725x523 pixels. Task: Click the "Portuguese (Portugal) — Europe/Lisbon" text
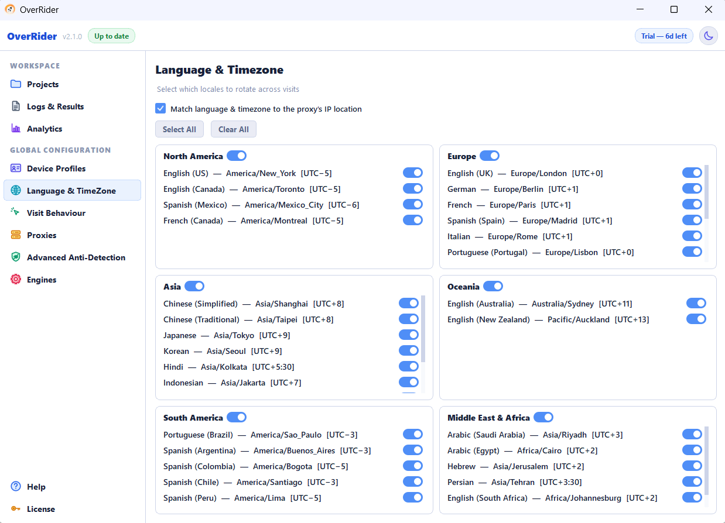[541, 252]
